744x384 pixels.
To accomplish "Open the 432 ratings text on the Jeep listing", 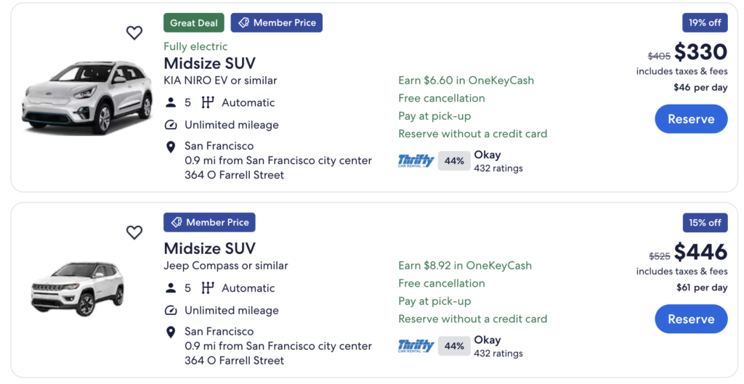I will 498,354.
